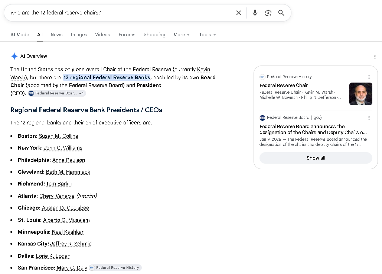Image resolution: width=382 pixels, height=274 pixels.
Task: Open Lorie K. Logan link
Action: [x=53, y=256]
